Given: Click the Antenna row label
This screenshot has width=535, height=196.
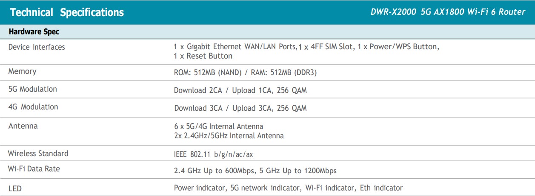Looking at the screenshot, I should click(23, 126).
